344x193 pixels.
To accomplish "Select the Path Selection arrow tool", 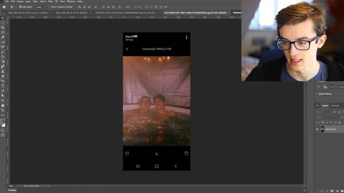I will pyautogui.click(x=3, y=95).
